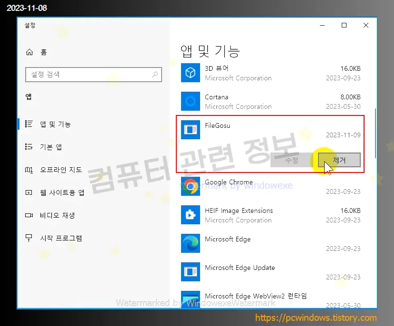394x326 pixels.
Task: Click the 앱 및 기능 page heading
Action: (x=210, y=51)
